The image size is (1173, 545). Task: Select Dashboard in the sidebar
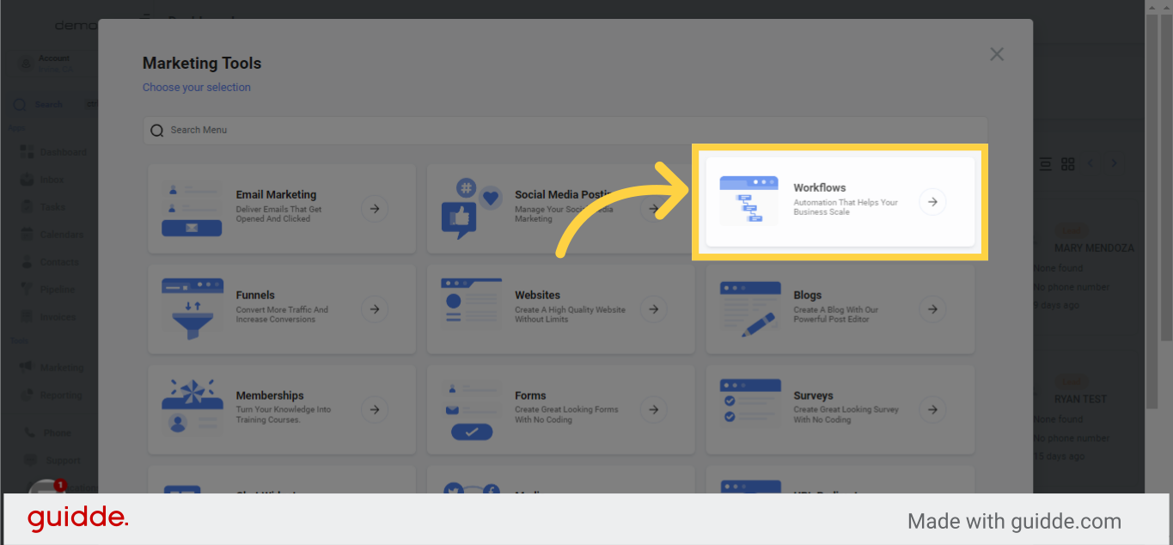click(26, 151)
